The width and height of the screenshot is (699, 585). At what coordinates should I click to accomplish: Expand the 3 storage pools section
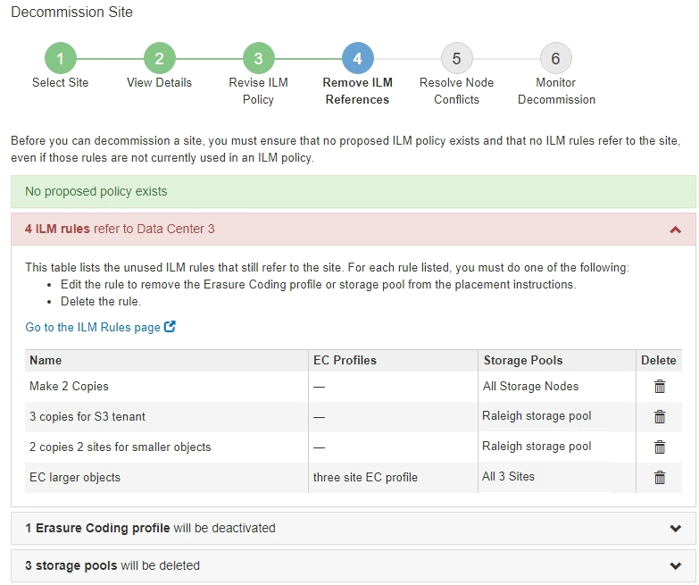pyautogui.click(x=675, y=565)
